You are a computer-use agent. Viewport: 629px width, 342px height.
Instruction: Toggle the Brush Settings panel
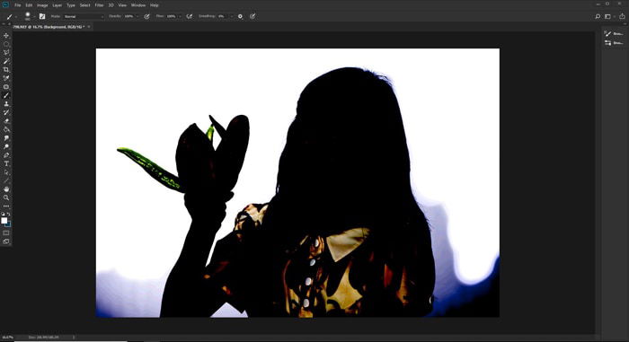tap(42, 16)
